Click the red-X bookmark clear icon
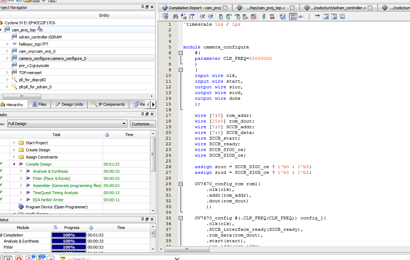 point(246,16)
